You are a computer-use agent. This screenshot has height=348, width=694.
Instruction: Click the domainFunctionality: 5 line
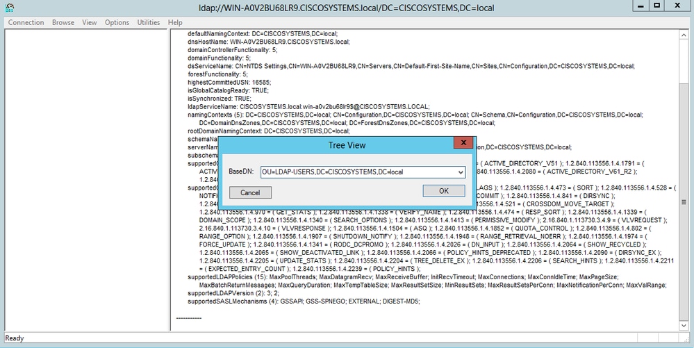point(219,58)
